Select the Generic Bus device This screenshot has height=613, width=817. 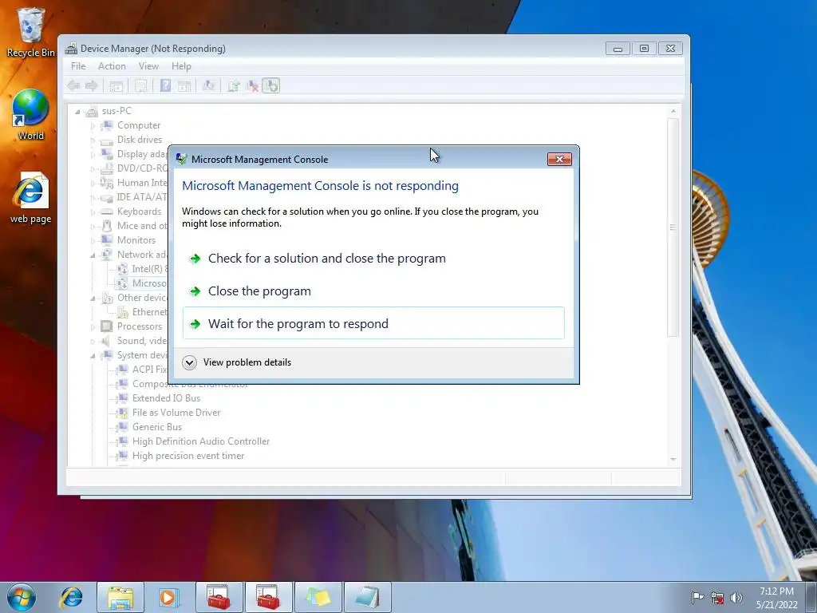157,427
